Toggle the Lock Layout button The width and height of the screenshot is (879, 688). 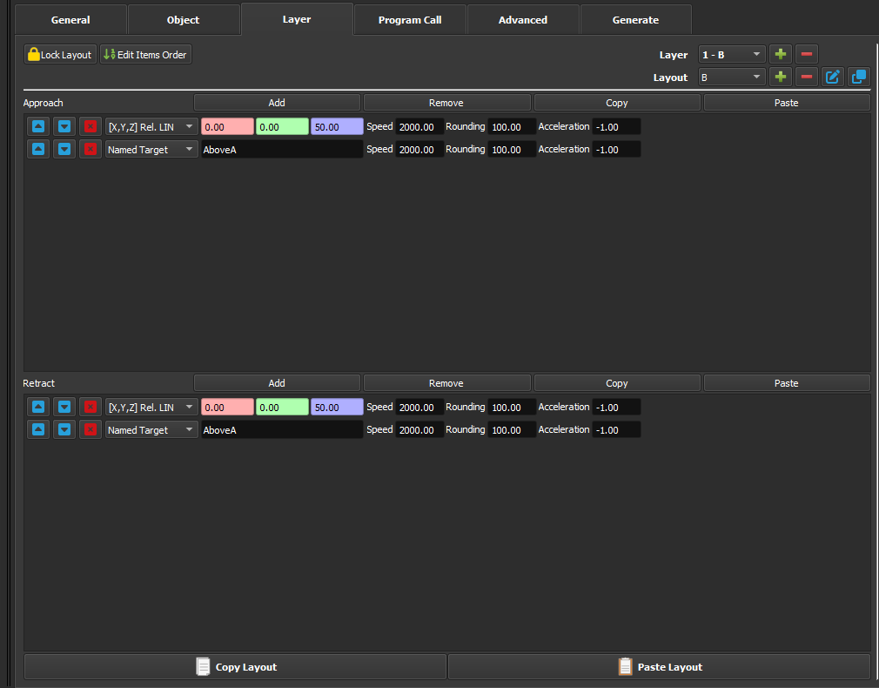60,55
